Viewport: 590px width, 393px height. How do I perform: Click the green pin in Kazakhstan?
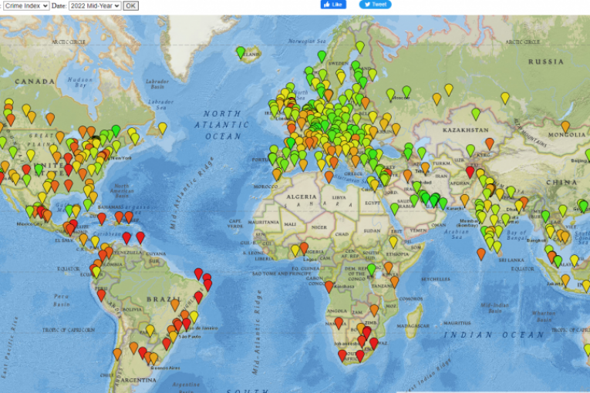pos(476,113)
